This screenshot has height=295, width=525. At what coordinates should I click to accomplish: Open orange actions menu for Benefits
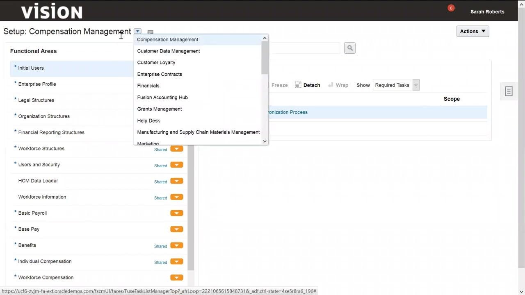point(177,245)
